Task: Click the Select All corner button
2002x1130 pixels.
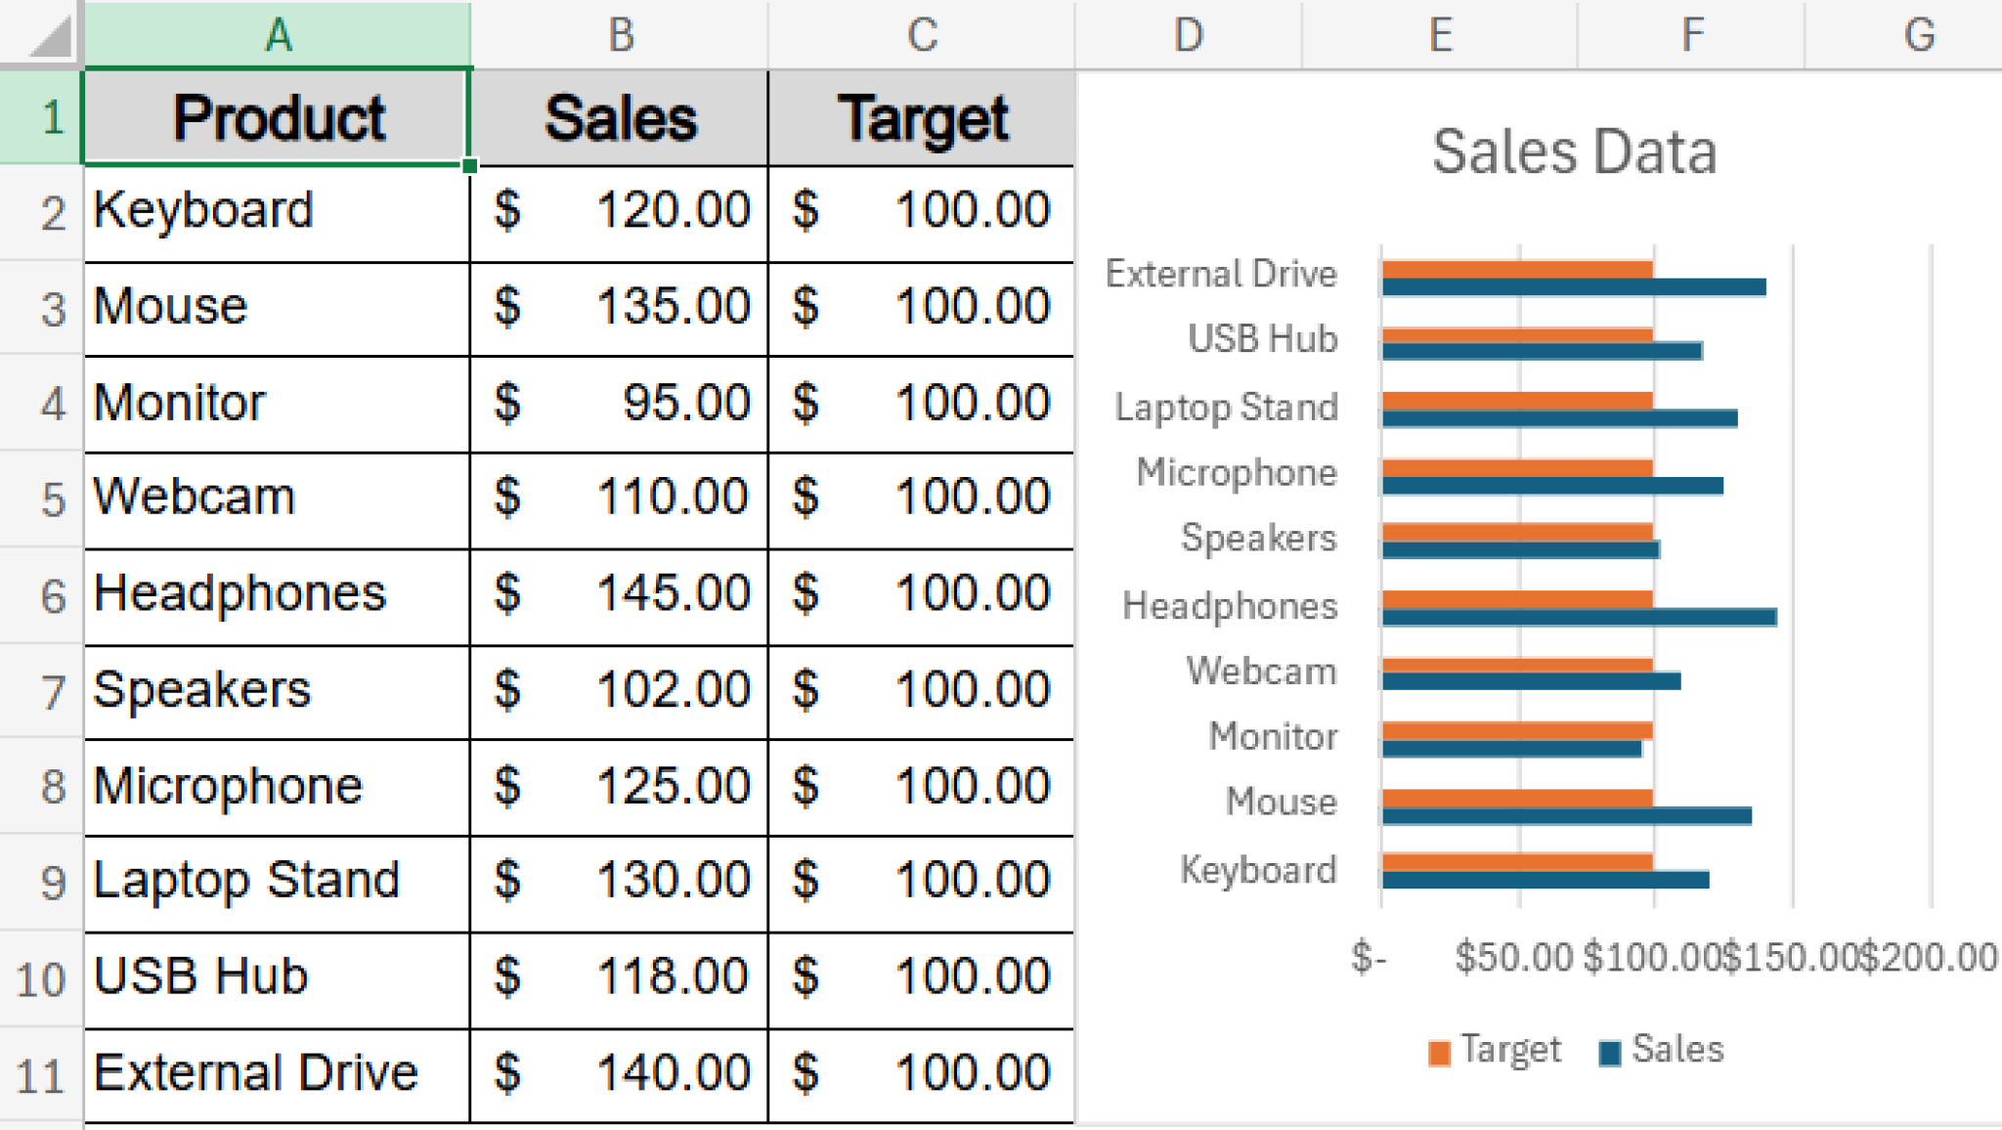Action: pos(41,34)
